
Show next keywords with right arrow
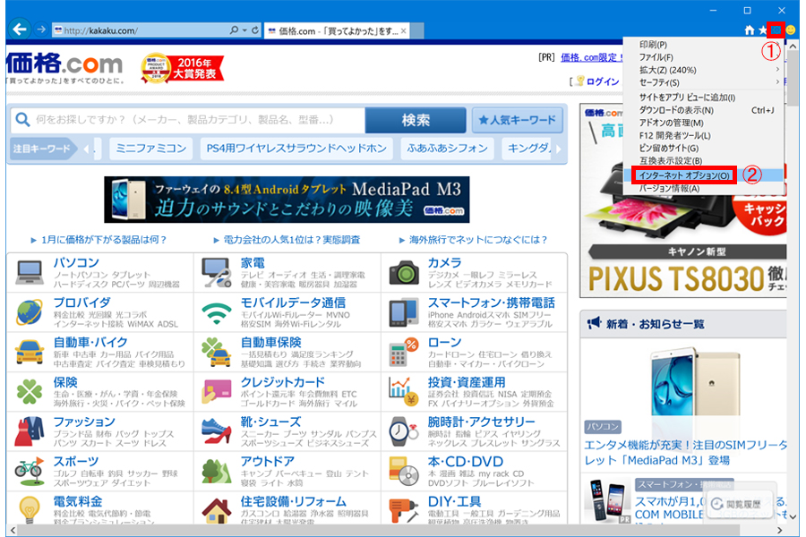(x=559, y=149)
